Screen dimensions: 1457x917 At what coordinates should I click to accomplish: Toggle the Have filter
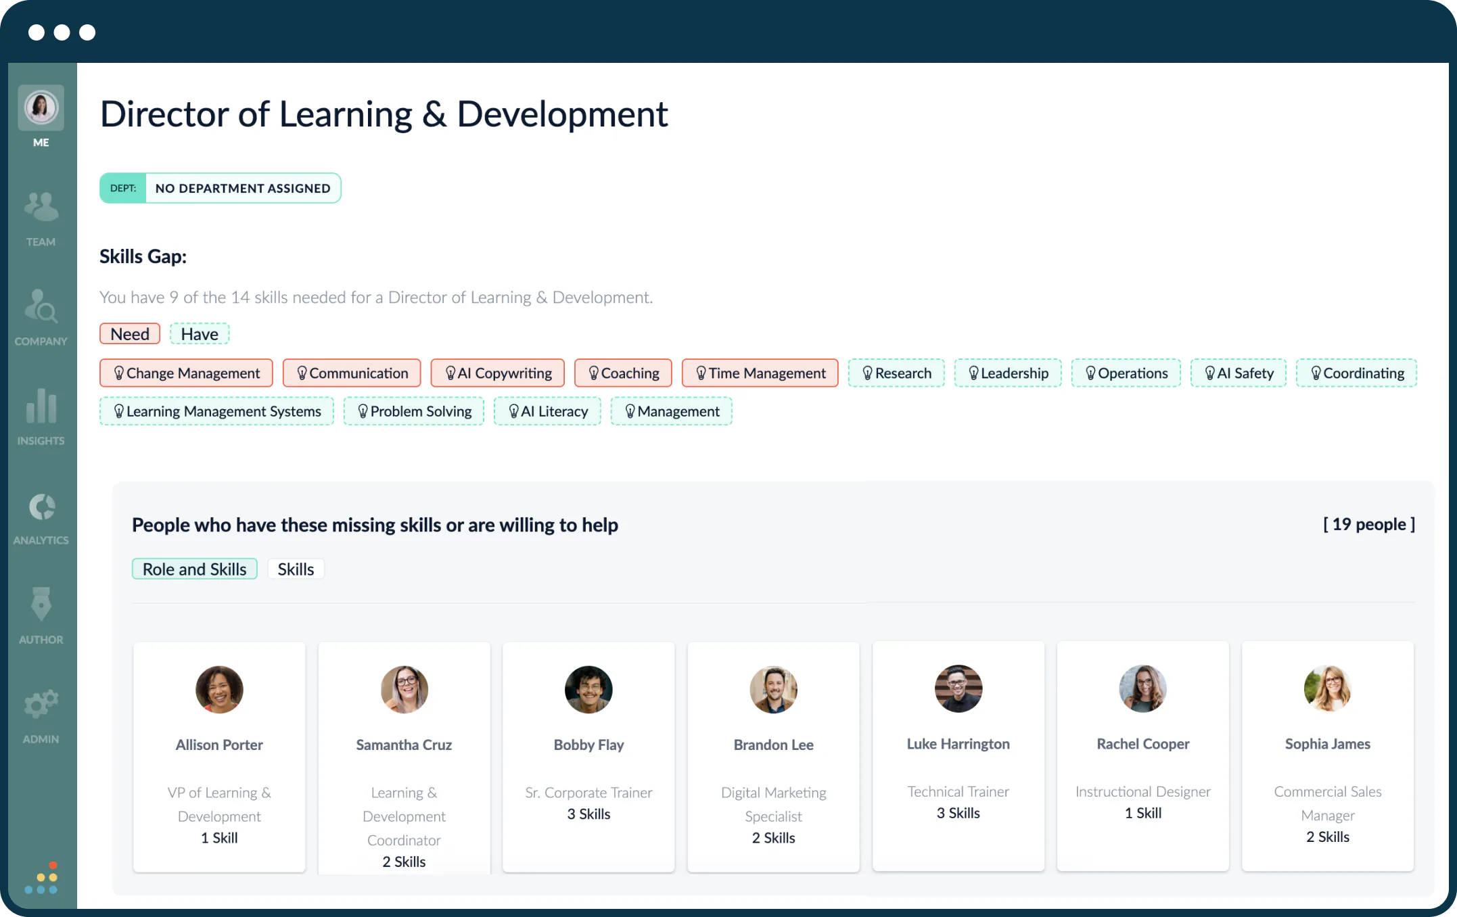pyautogui.click(x=200, y=334)
